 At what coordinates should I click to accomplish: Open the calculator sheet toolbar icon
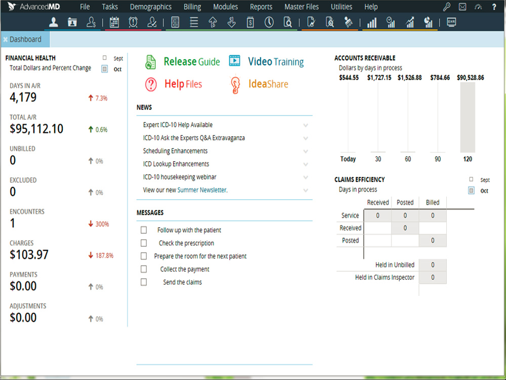[175, 22]
